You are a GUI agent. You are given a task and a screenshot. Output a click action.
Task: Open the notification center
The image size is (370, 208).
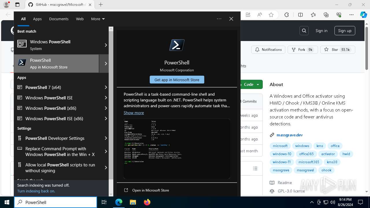click(360, 202)
